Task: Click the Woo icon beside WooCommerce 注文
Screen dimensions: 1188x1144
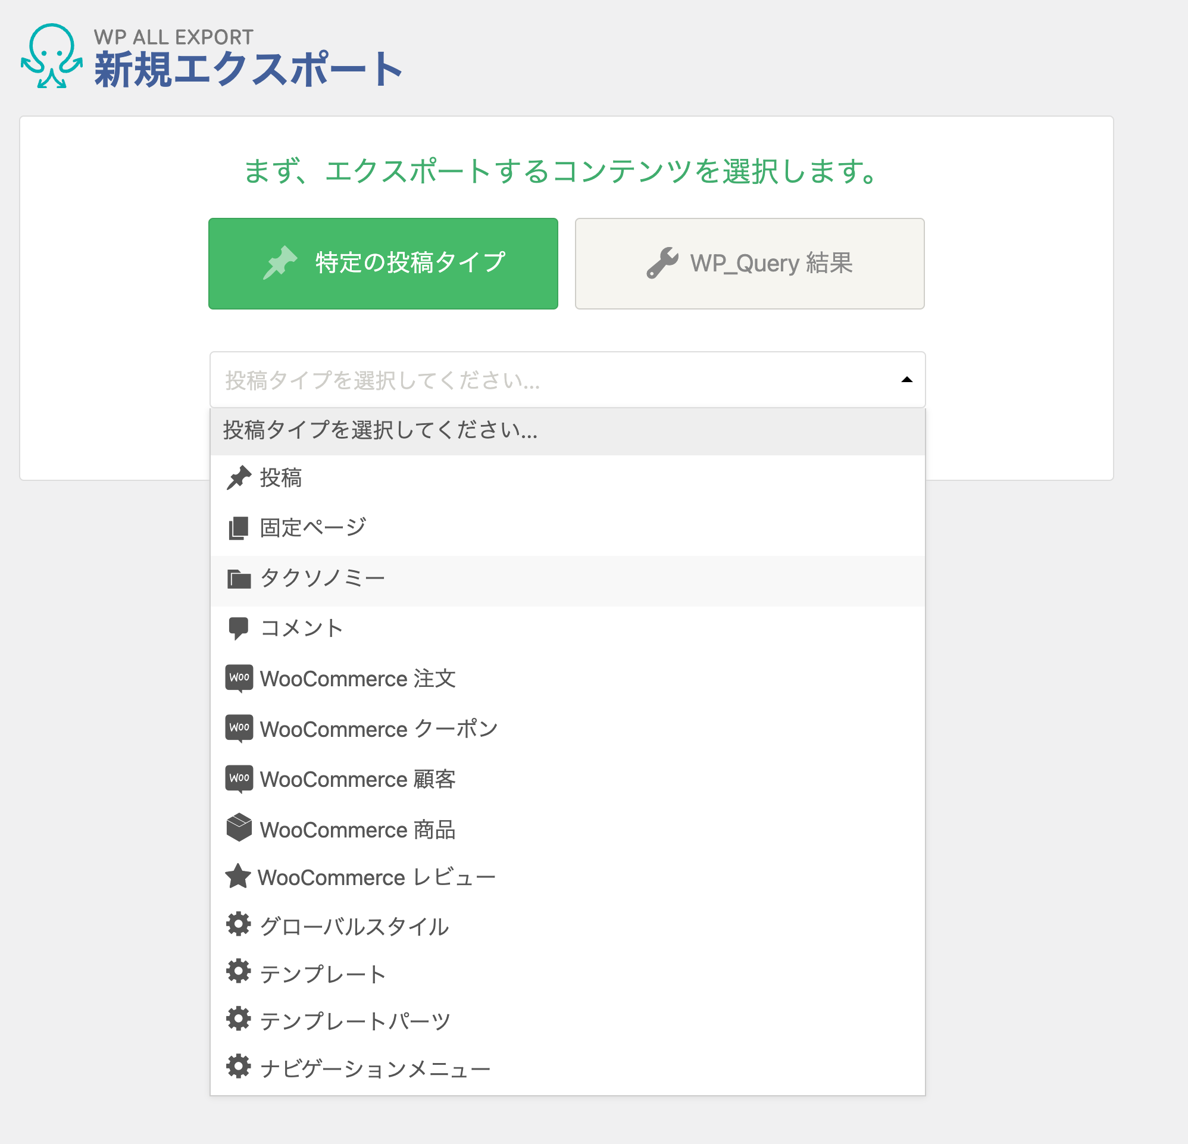Action: [x=239, y=679]
